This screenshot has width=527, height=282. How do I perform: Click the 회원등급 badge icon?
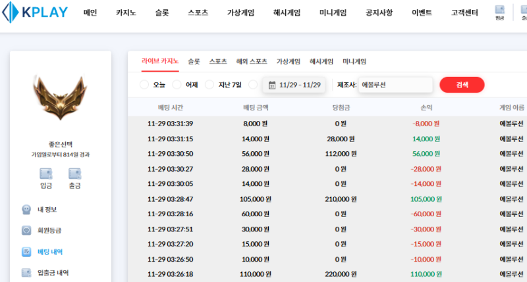point(26,231)
